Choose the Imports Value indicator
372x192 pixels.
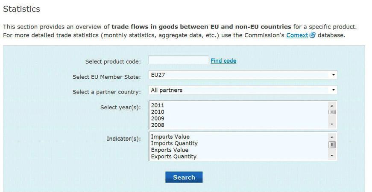[x=170, y=137]
